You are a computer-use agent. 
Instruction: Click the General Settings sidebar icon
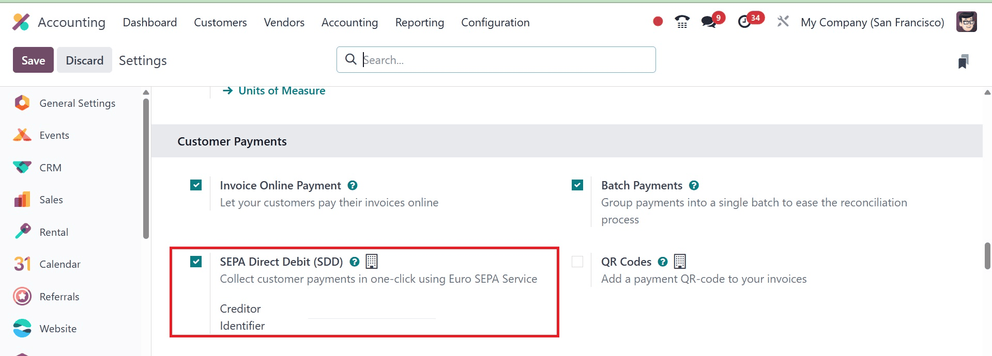(x=22, y=103)
